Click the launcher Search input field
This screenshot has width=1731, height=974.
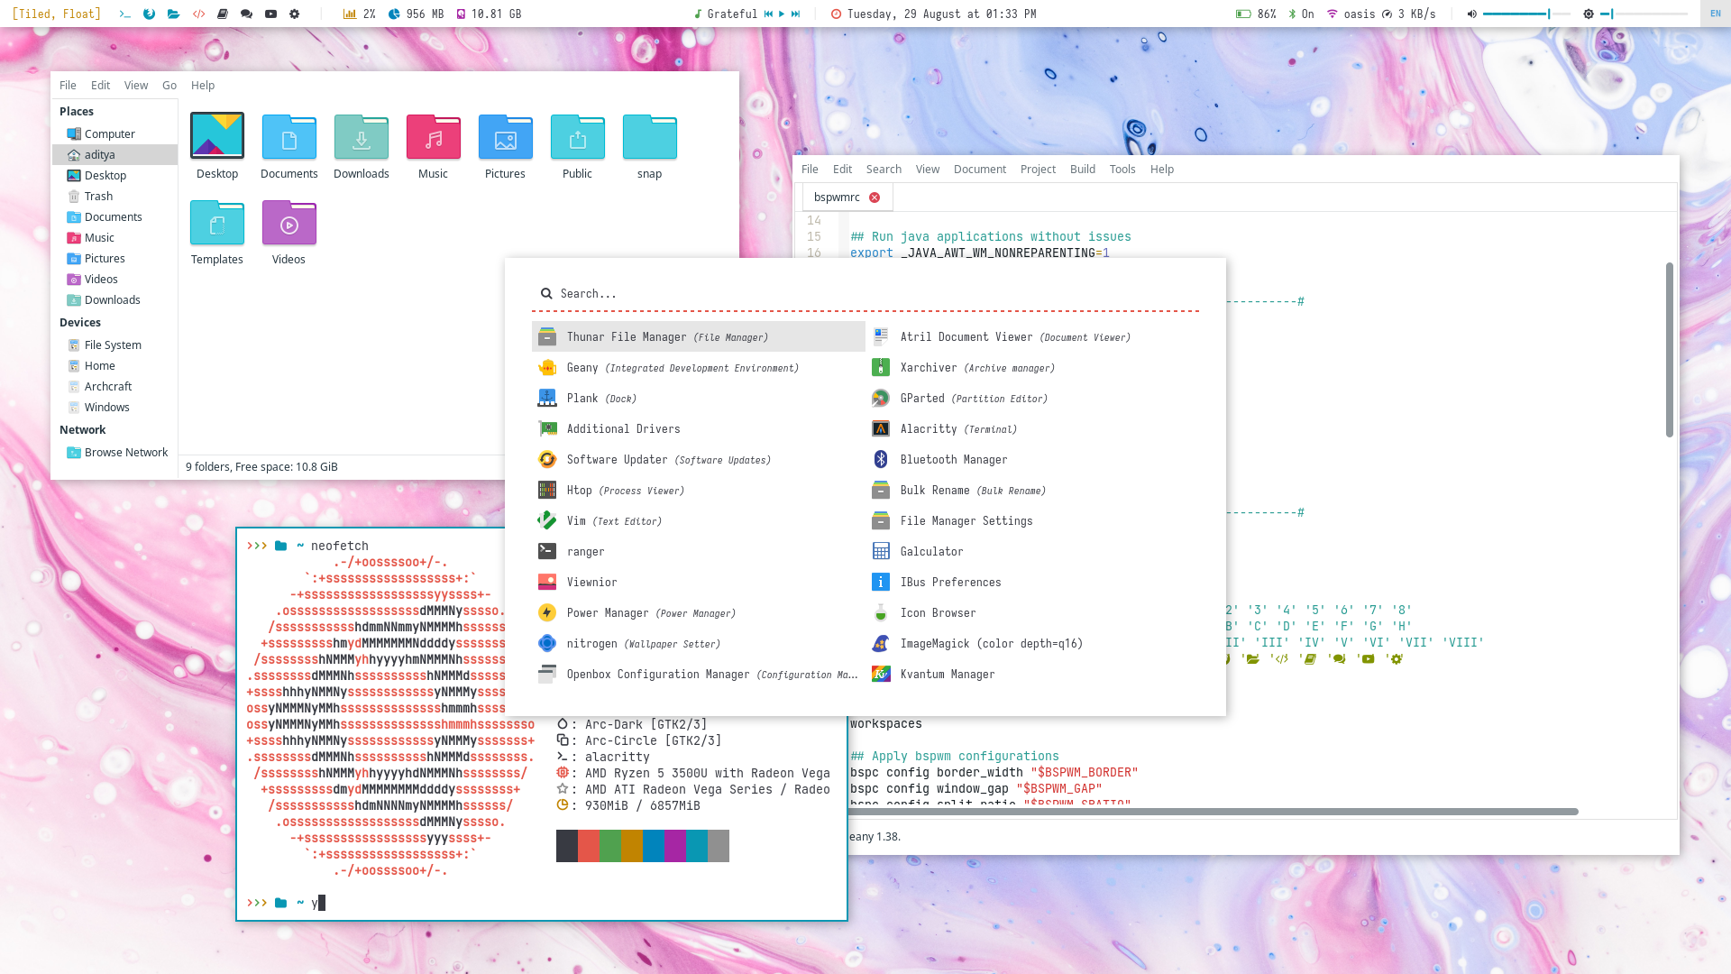pos(865,293)
